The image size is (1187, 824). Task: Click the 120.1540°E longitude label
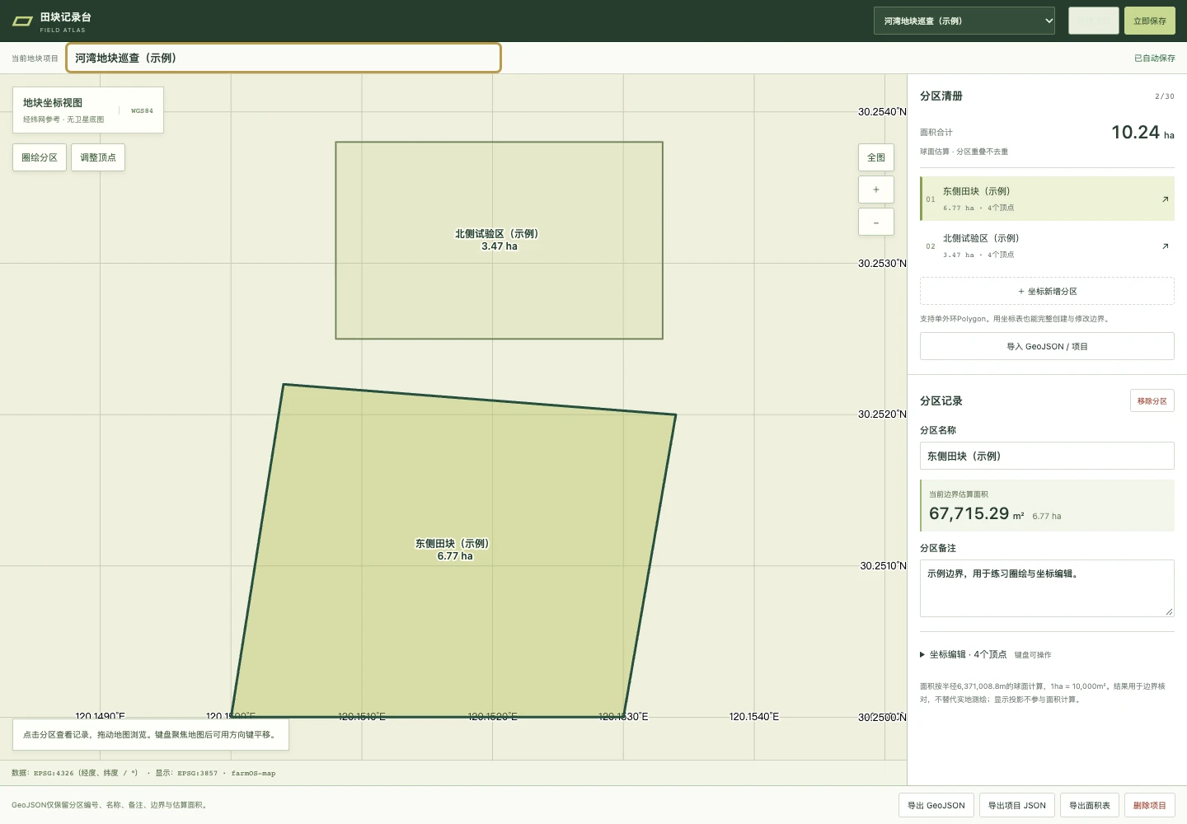click(x=754, y=717)
